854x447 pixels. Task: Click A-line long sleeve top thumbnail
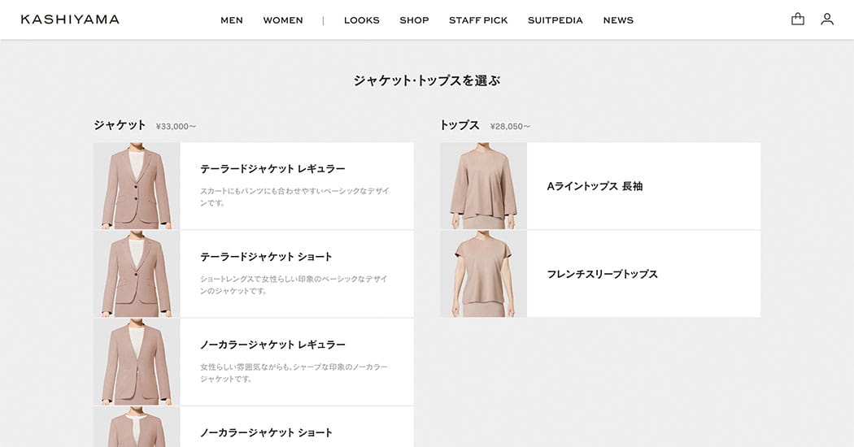click(484, 186)
